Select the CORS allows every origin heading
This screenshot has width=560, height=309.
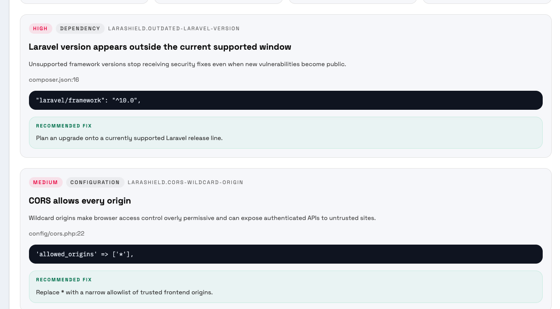point(80,201)
